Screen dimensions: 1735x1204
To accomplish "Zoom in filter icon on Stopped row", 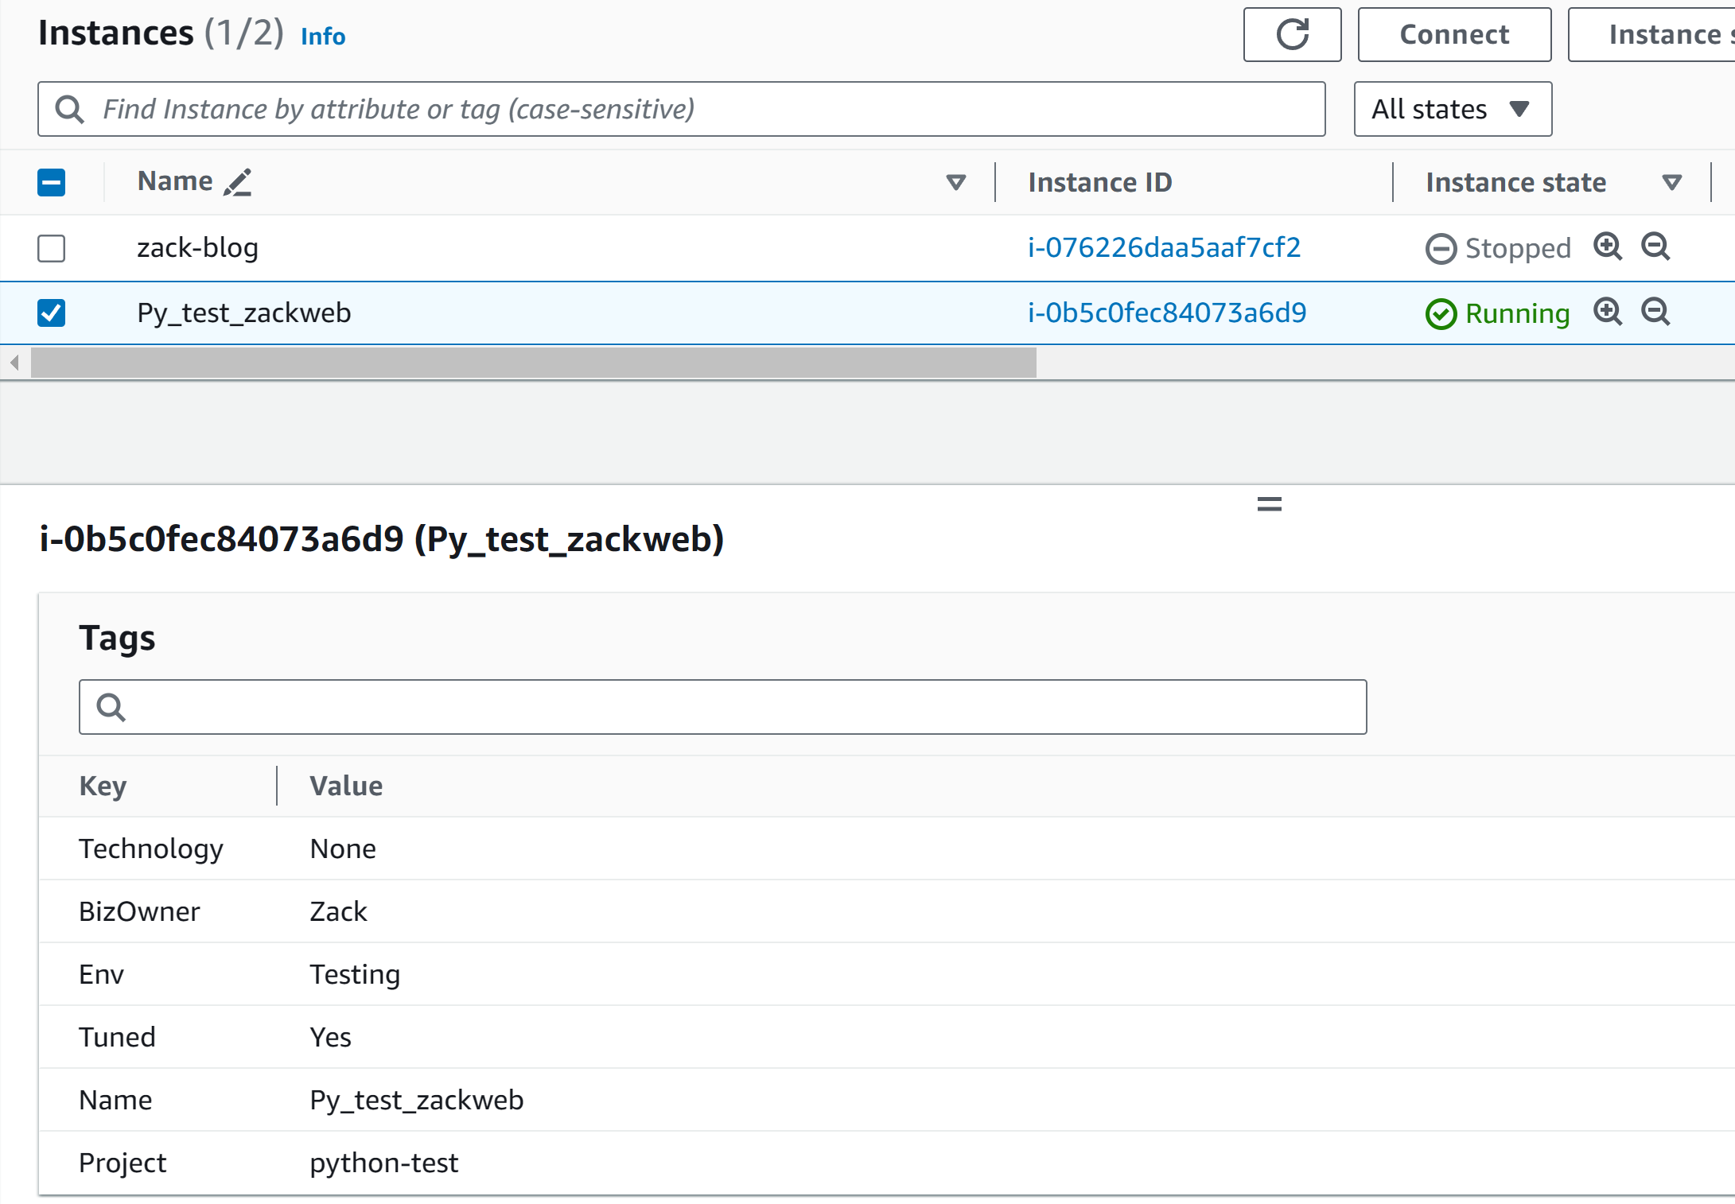I will click(1608, 247).
